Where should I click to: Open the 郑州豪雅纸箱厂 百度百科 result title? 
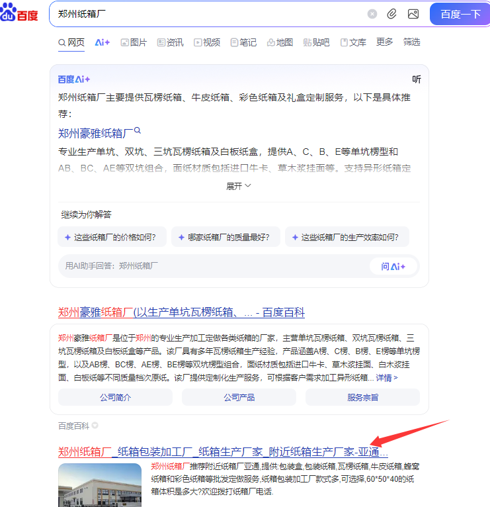click(x=181, y=312)
